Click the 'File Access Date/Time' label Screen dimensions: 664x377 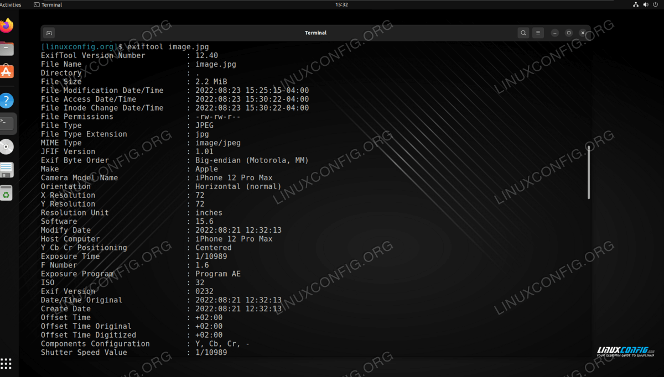(89, 100)
